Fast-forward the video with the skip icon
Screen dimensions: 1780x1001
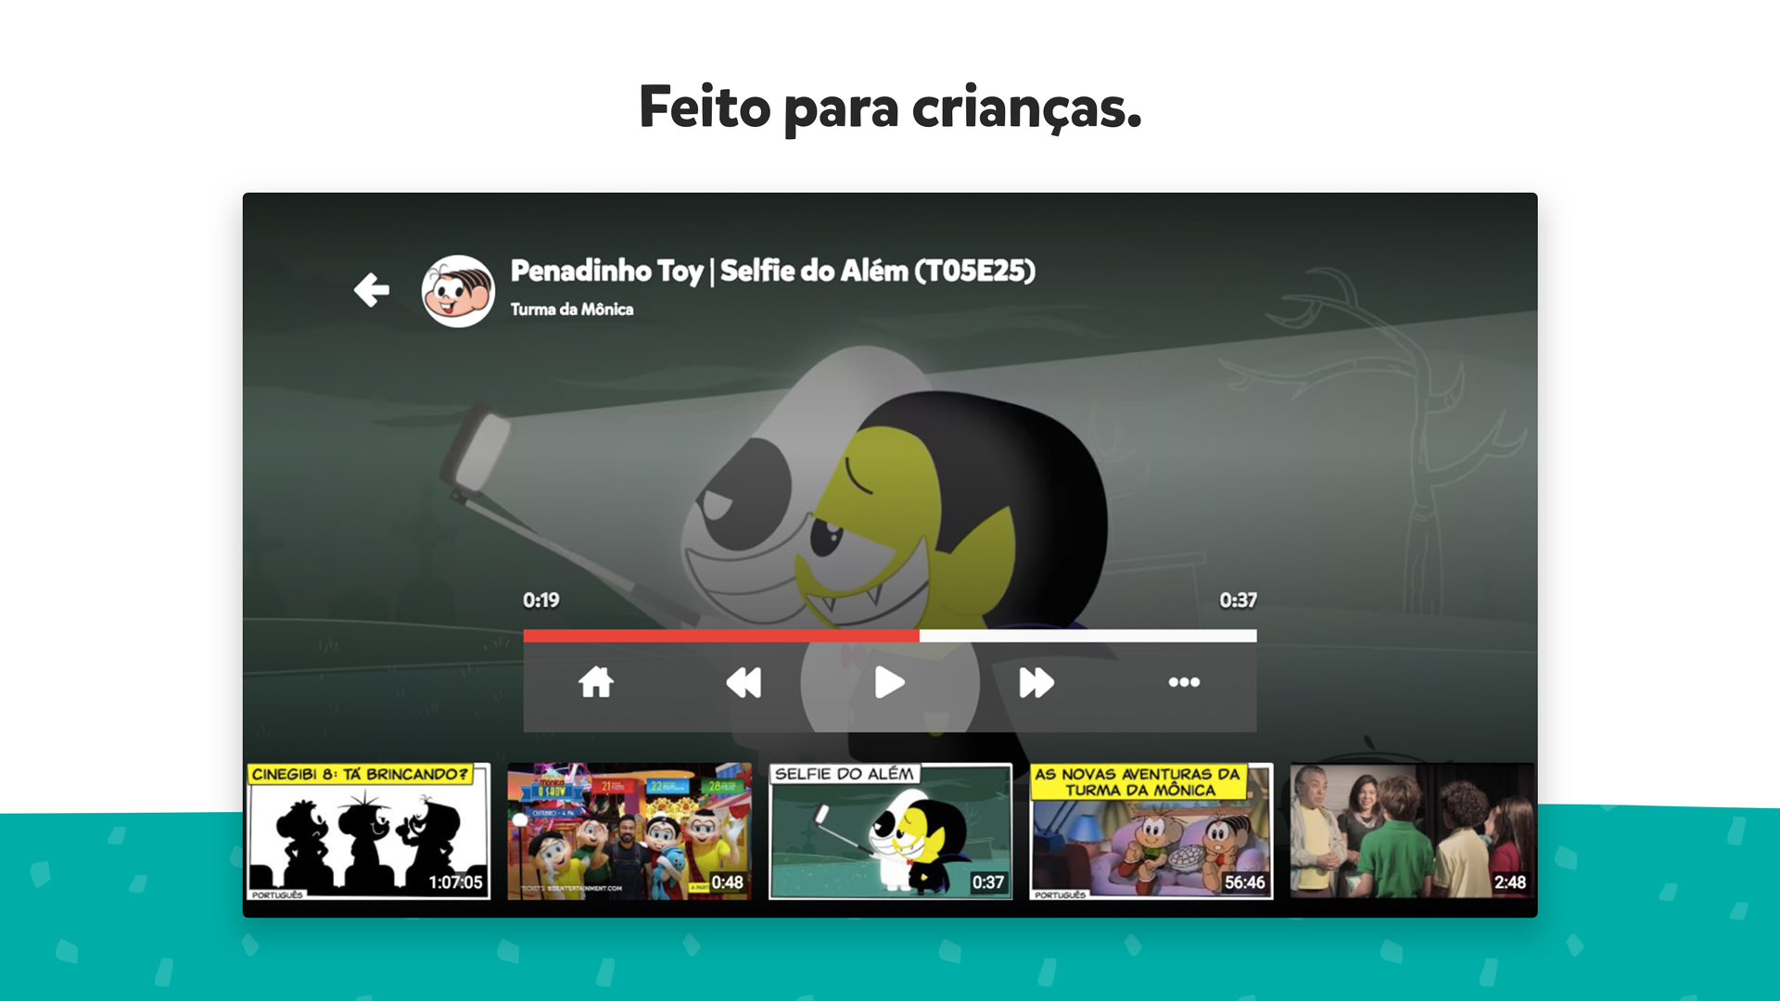(1037, 682)
